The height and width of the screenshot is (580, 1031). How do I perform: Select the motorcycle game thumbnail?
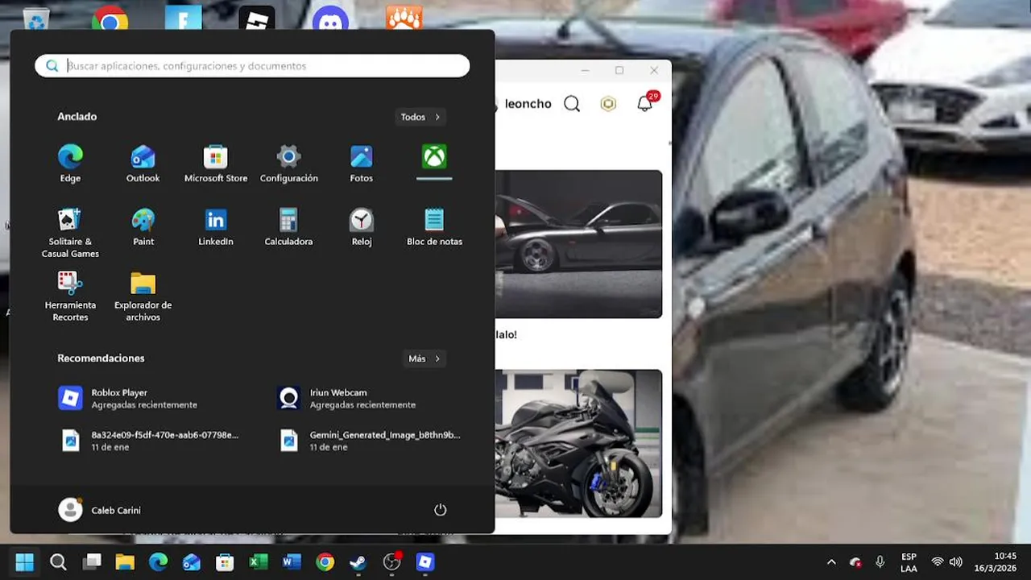tap(578, 444)
